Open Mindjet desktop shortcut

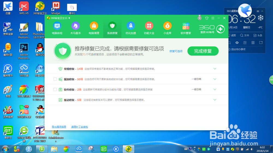56,8
